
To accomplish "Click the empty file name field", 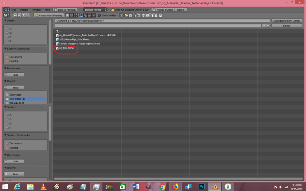I will (x=157, y=26).
